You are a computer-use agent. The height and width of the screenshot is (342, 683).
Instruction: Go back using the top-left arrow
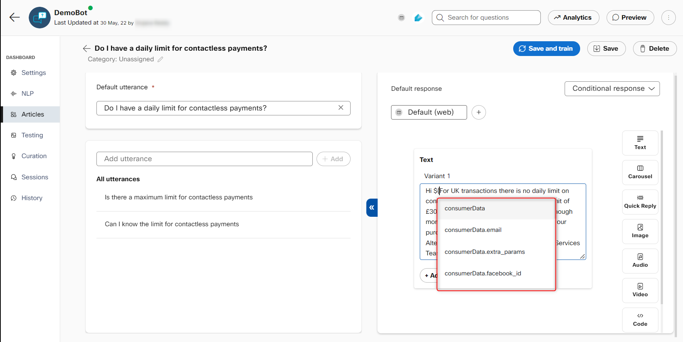pyautogui.click(x=14, y=17)
